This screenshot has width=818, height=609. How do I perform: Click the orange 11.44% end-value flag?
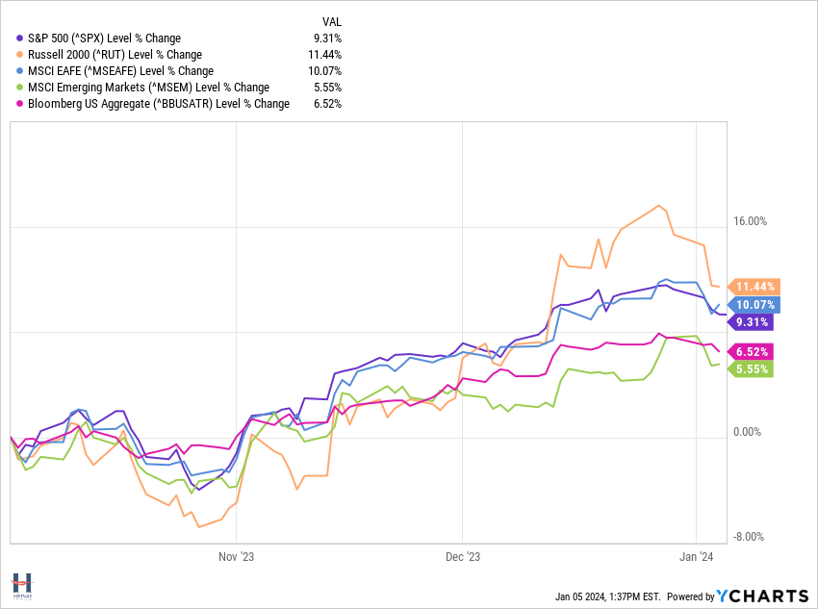pyautogui.click(x=754, y=287)
